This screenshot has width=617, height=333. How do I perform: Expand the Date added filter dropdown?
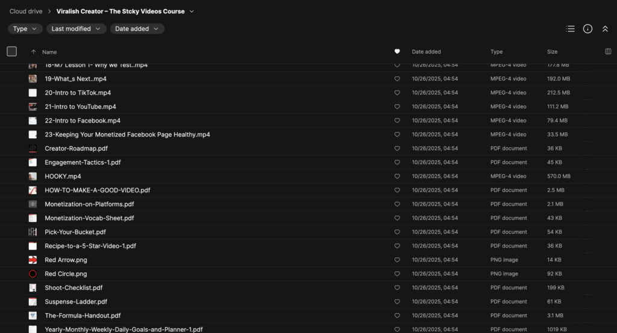[x=137, y=29]
